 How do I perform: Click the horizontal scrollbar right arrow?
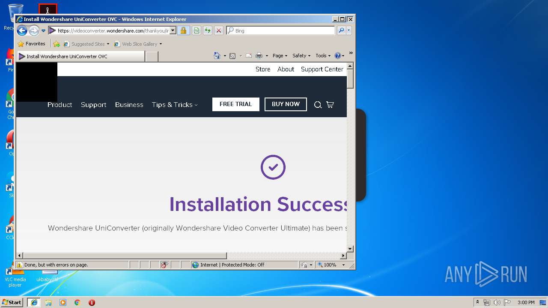[343, 255]
